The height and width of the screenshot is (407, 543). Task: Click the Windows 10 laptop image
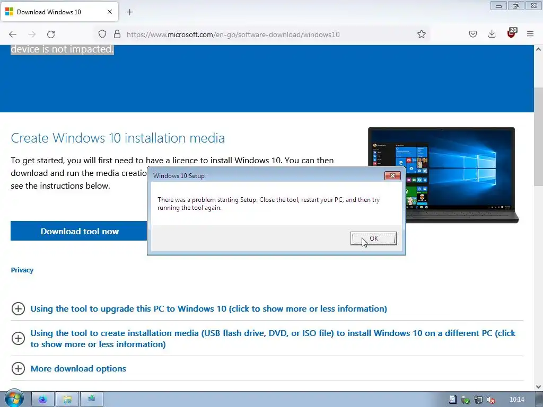[x=443, y=175]
